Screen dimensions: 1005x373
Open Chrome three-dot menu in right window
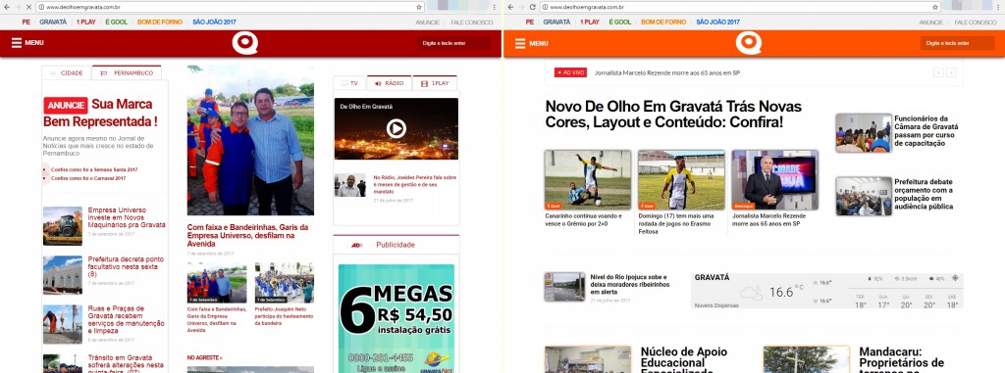999,7
